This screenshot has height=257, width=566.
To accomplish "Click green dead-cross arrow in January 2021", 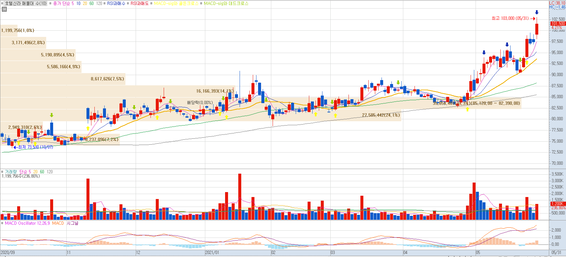I will pos(223,98).
